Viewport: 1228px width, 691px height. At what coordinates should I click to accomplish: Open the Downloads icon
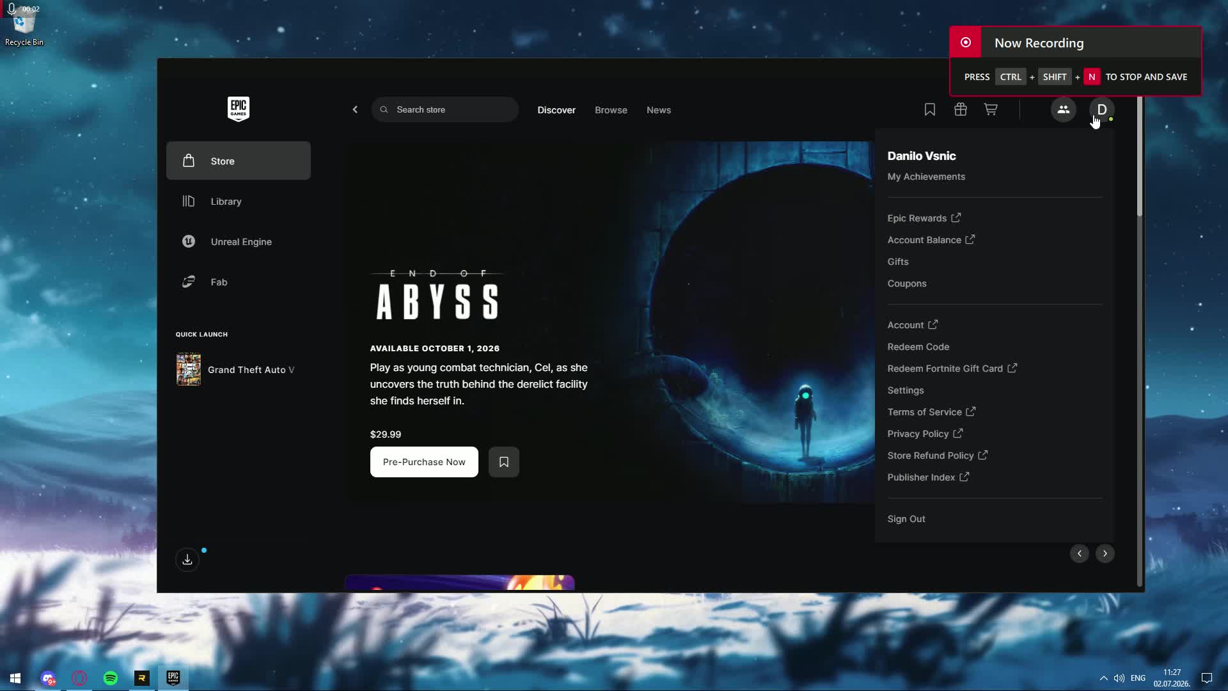(x=187, y=560)
